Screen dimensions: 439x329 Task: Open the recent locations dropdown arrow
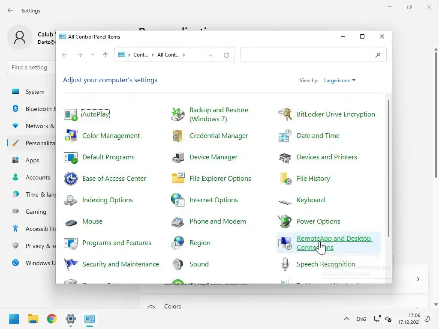pyautogui.click(x=93, y=55)
